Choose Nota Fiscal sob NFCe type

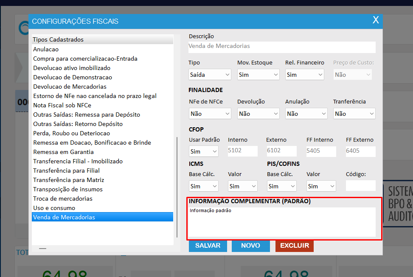(62, 105)
